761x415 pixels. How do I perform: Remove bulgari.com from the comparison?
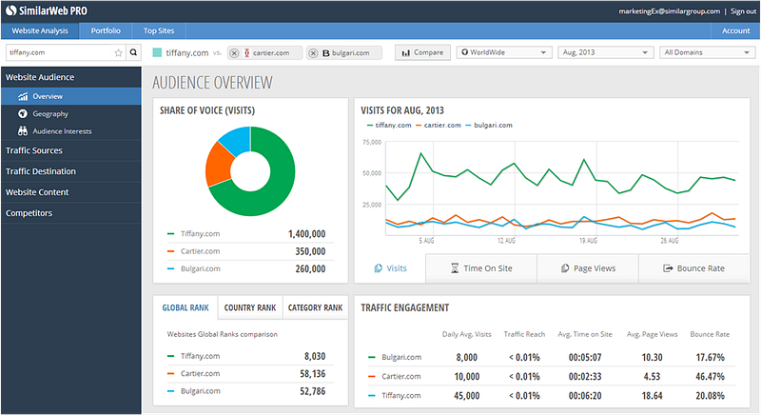[x=313, y=53]
